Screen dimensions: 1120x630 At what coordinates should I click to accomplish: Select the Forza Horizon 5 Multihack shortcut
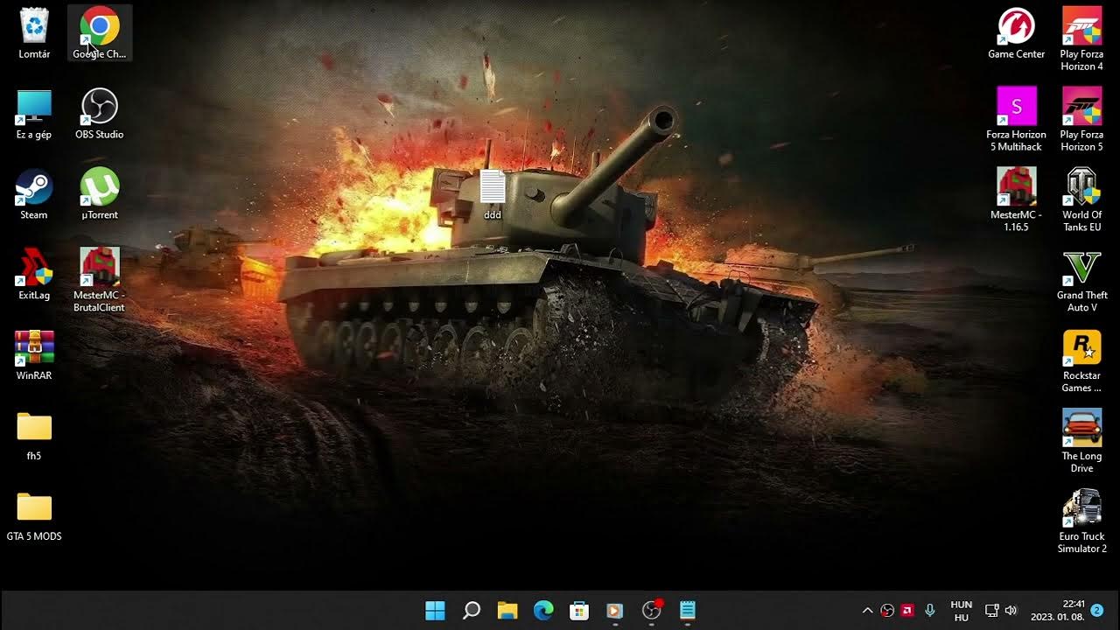pos(1017,119)
